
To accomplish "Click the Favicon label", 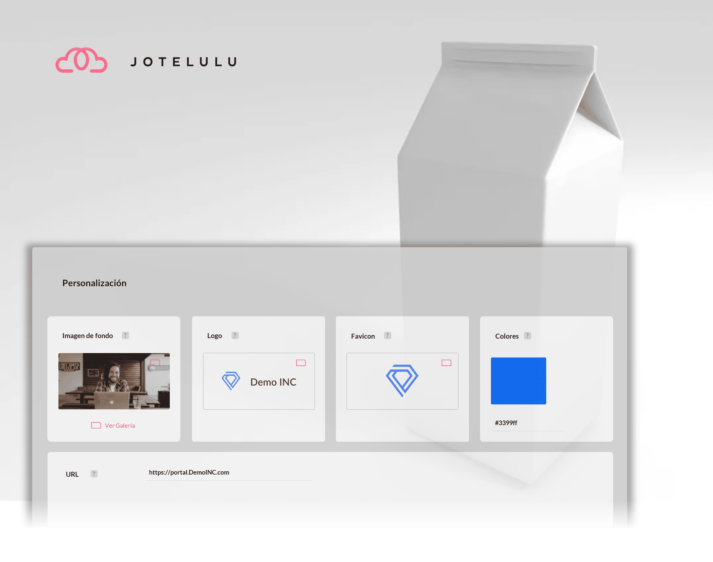I will pos(363,336).
